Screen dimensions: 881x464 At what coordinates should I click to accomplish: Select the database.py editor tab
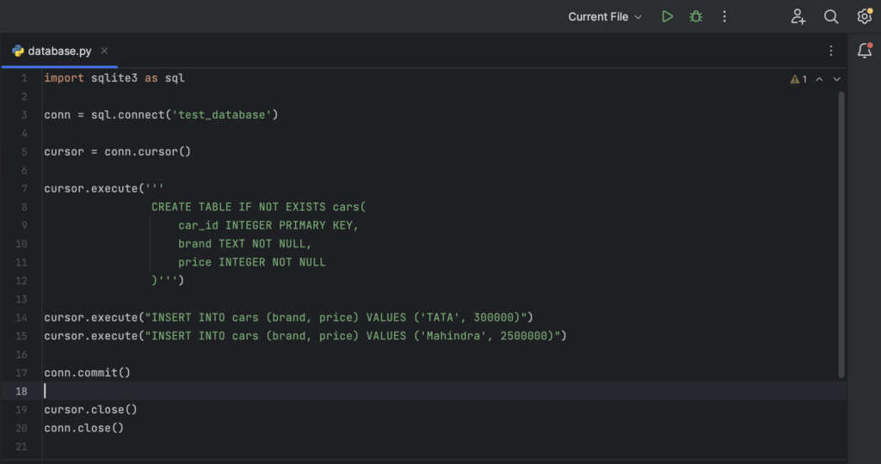[59, 51]
